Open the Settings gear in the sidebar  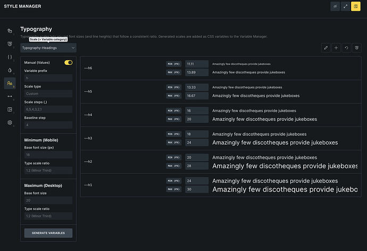coord(10,122)
